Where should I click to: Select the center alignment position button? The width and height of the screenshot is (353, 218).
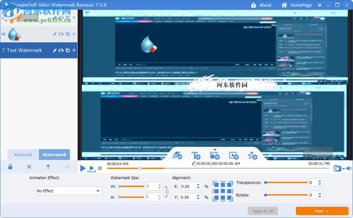click(223, 190)
